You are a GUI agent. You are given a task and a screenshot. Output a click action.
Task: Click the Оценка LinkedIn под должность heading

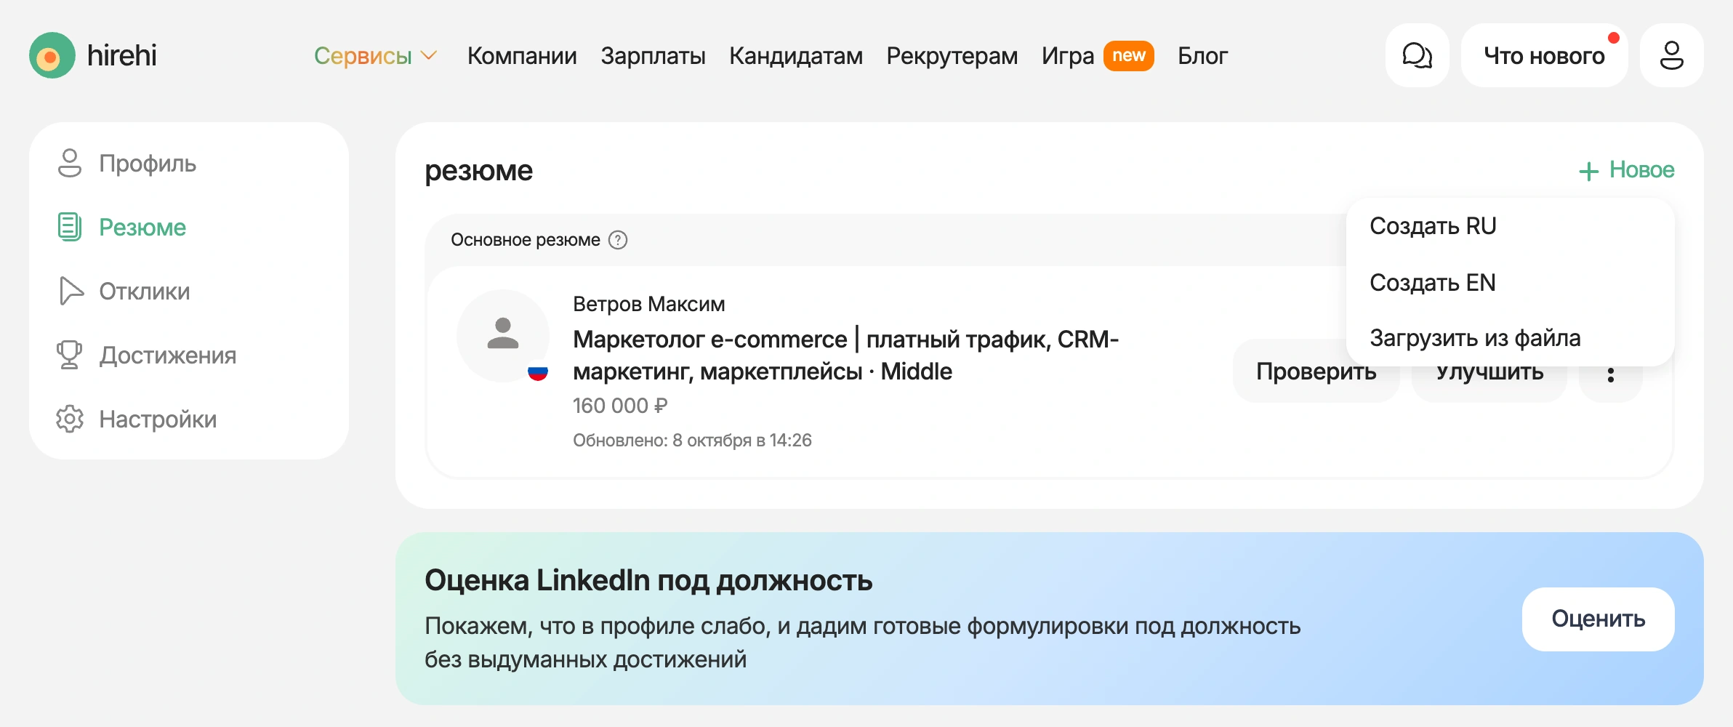[x=648, y=580]
